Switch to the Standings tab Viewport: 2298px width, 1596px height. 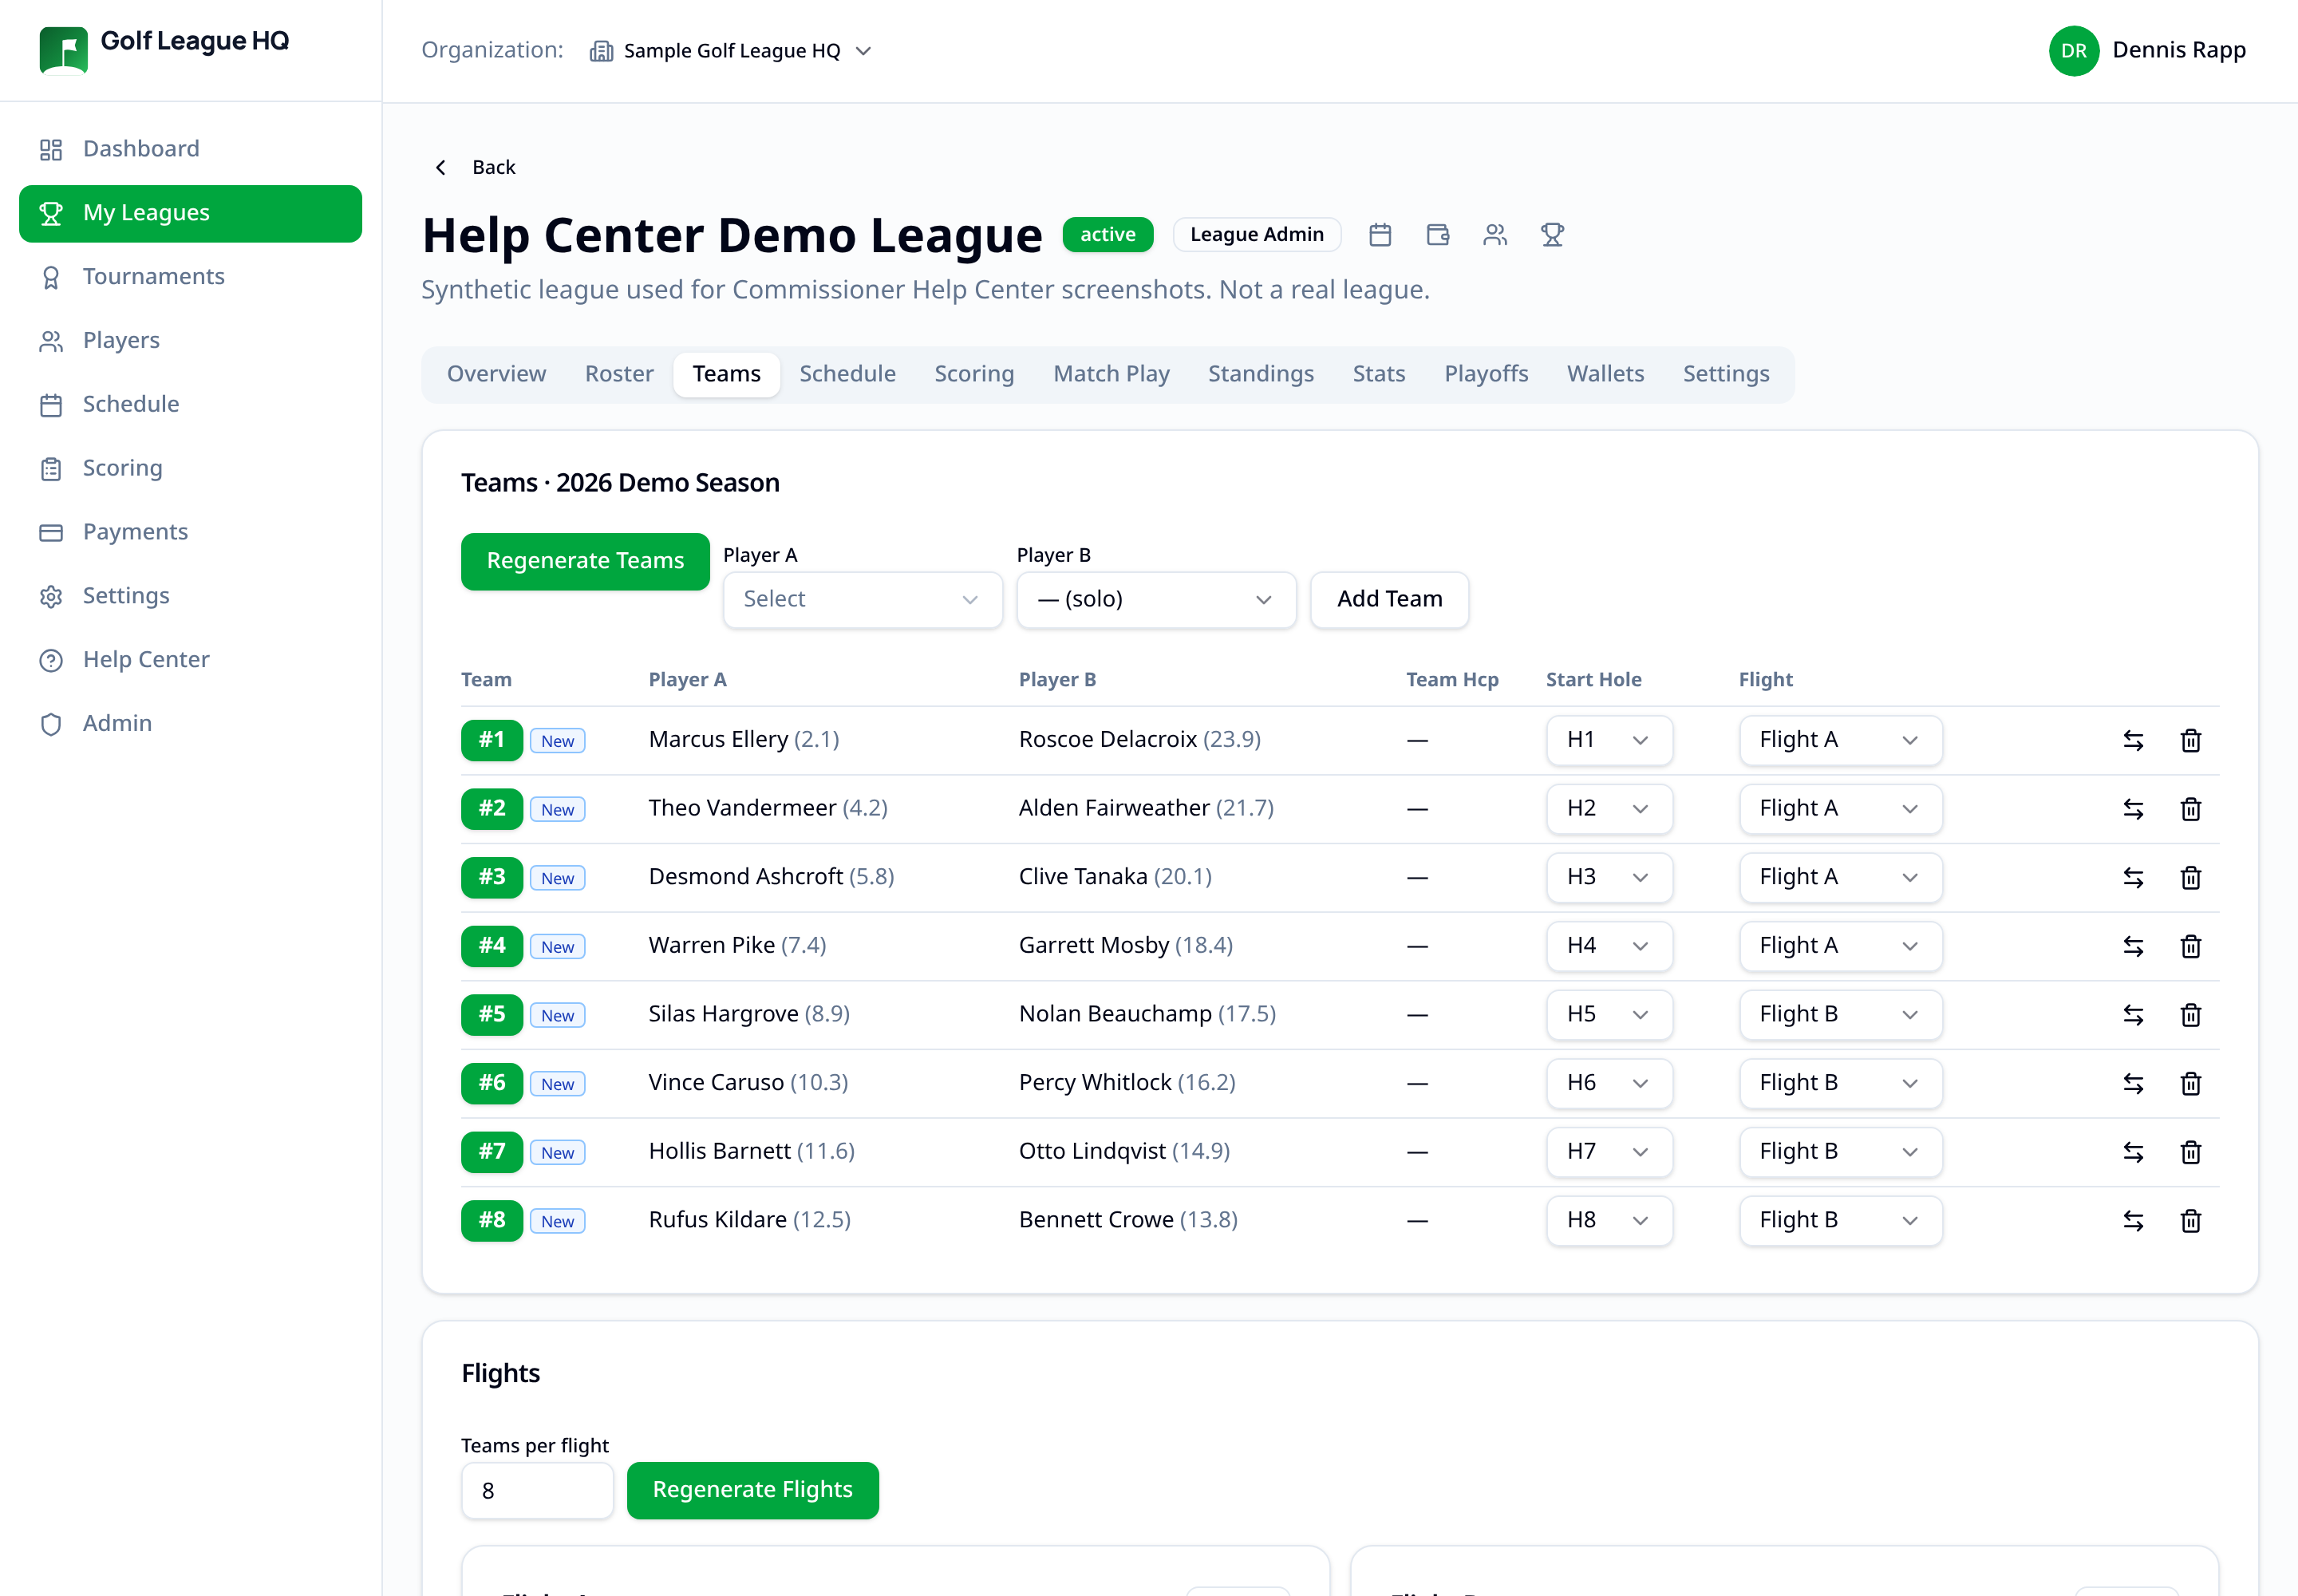pos(1260,374)
